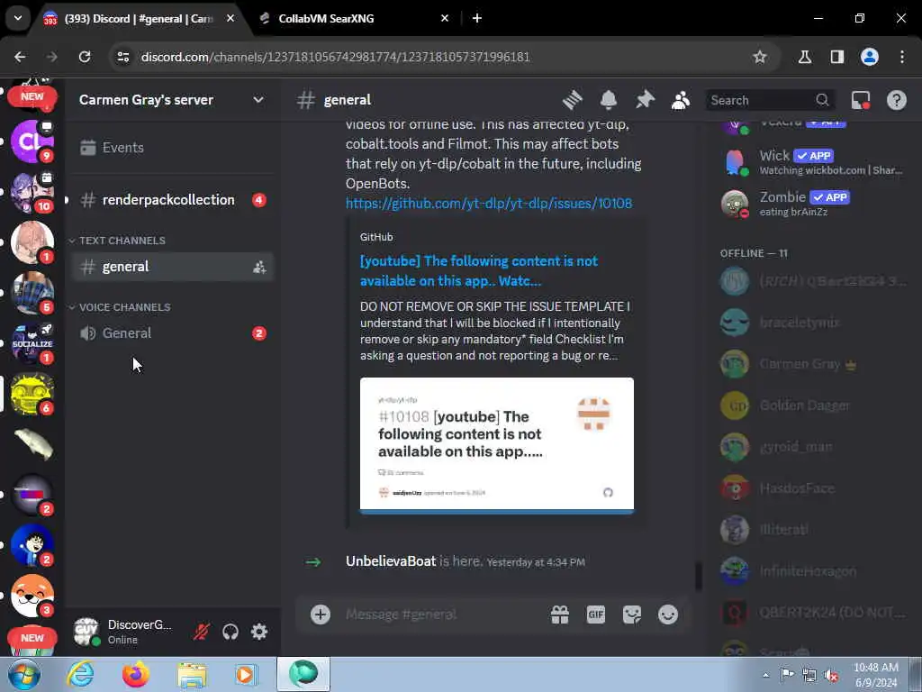Viewport: 922px width, 692px height.
Task: Toggle the member list icon
Action: tap(681, 100)
